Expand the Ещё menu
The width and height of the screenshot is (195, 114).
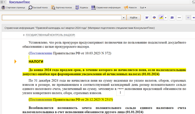click(143, 8)
